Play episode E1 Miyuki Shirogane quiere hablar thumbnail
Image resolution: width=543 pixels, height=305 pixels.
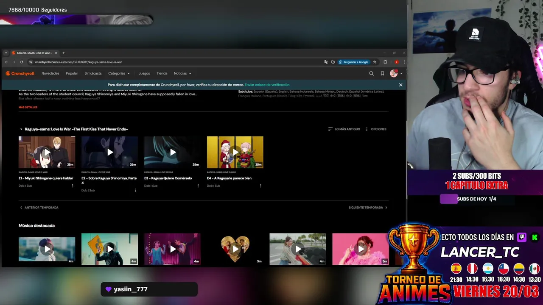pyautogui.click(x=47, y=152)
